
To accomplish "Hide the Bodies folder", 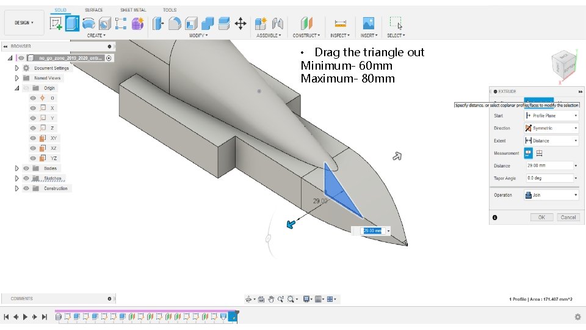I will click(26, 169).
